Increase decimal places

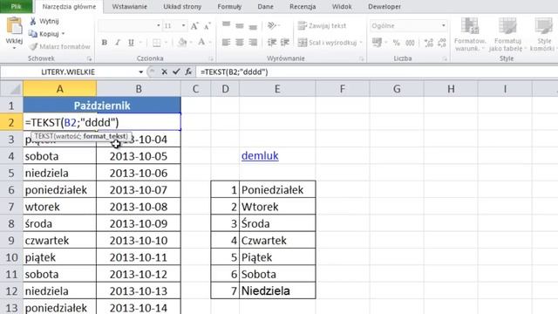click(429, 43)
